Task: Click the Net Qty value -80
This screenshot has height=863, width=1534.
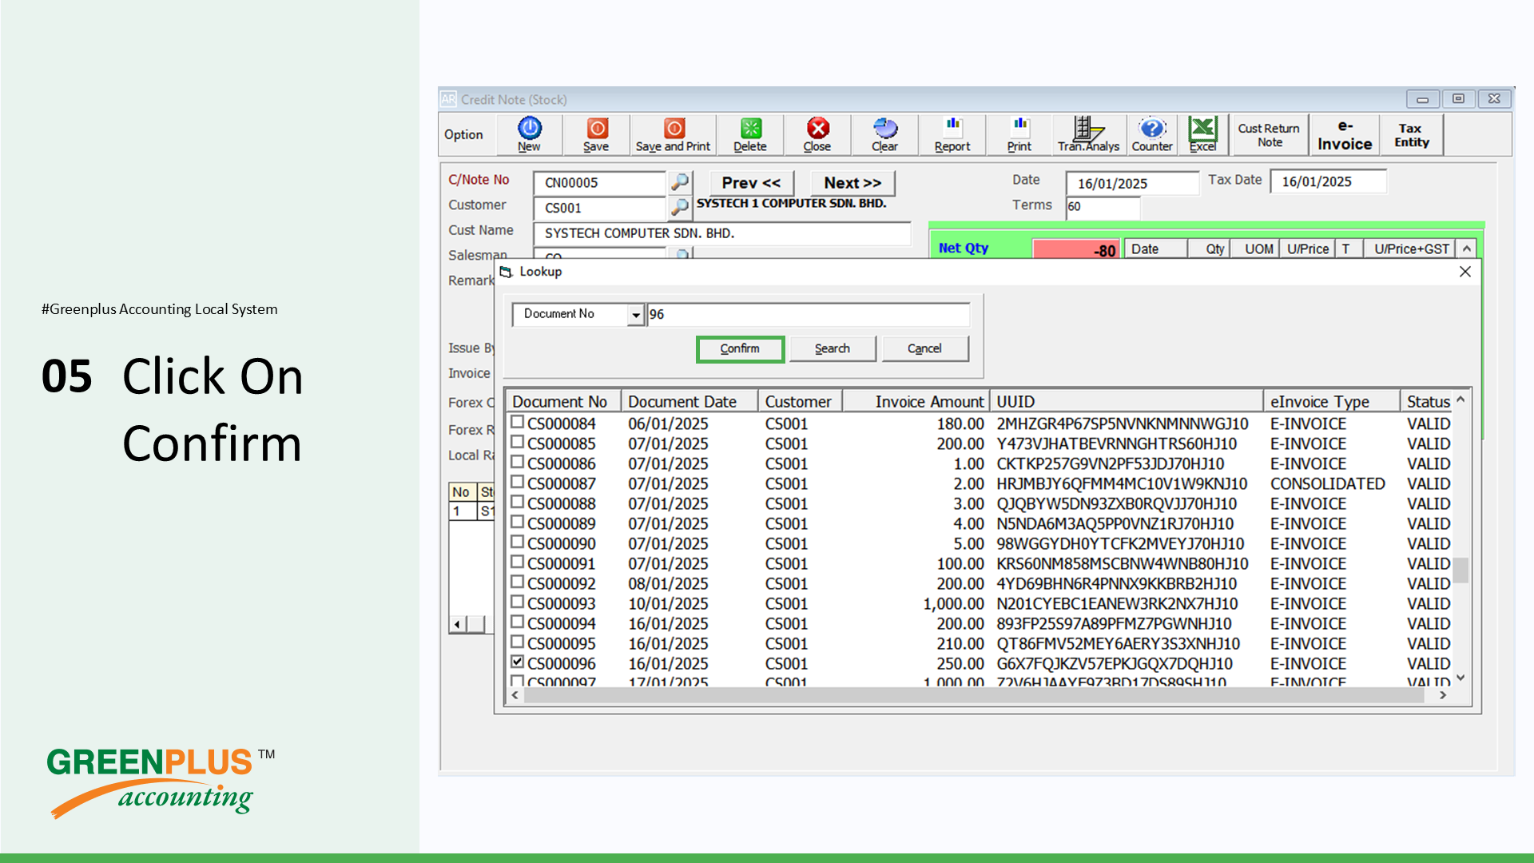Action: click(1076, 249)
